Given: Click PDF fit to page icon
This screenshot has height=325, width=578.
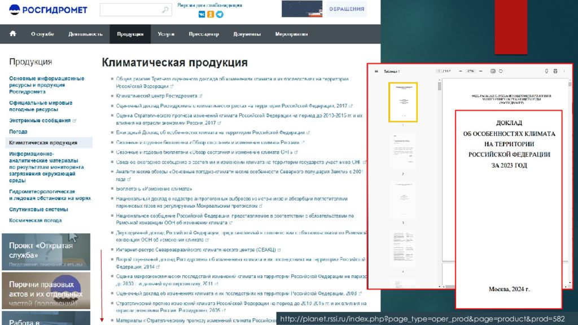Looking at the screenshot, I should pos(493,71).
